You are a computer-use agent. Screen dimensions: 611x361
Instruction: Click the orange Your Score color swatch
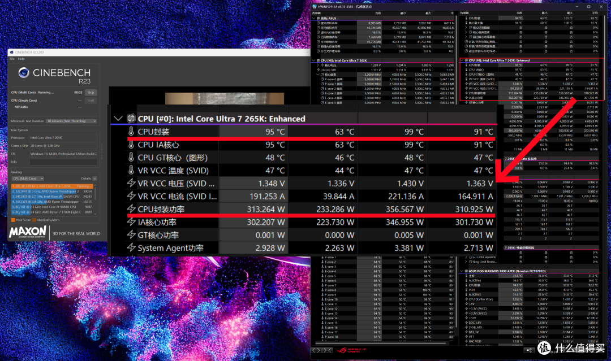(13, 220)
